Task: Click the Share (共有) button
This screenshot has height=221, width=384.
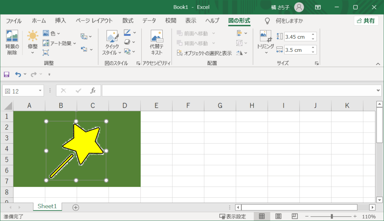Action: (x=366, y=21)
